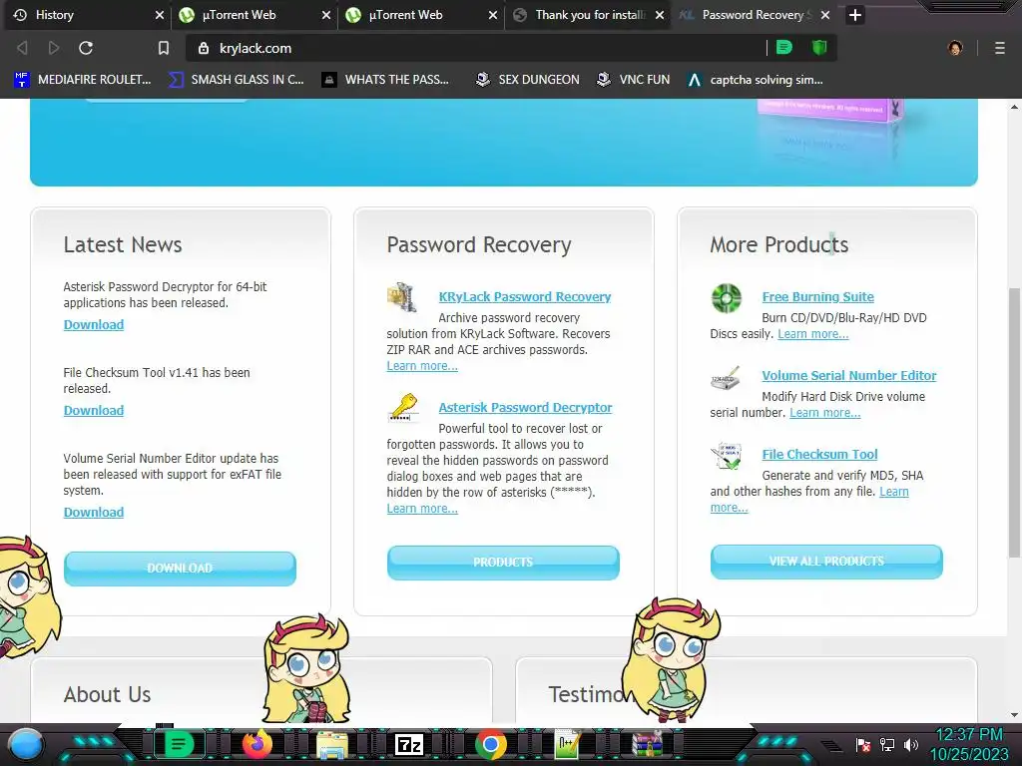This screenshot has height=766, width=1022.
Task: Bookmark this page with the bookmark icon
Action: click(164, 48)
